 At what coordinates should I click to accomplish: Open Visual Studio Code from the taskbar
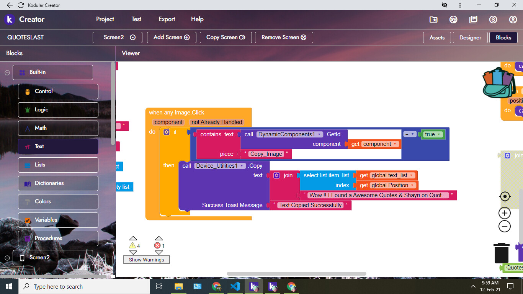point(235,286)
